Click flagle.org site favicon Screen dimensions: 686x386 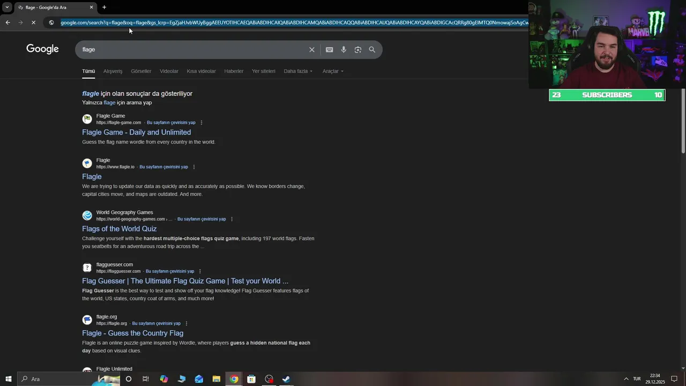click(87, 320)
